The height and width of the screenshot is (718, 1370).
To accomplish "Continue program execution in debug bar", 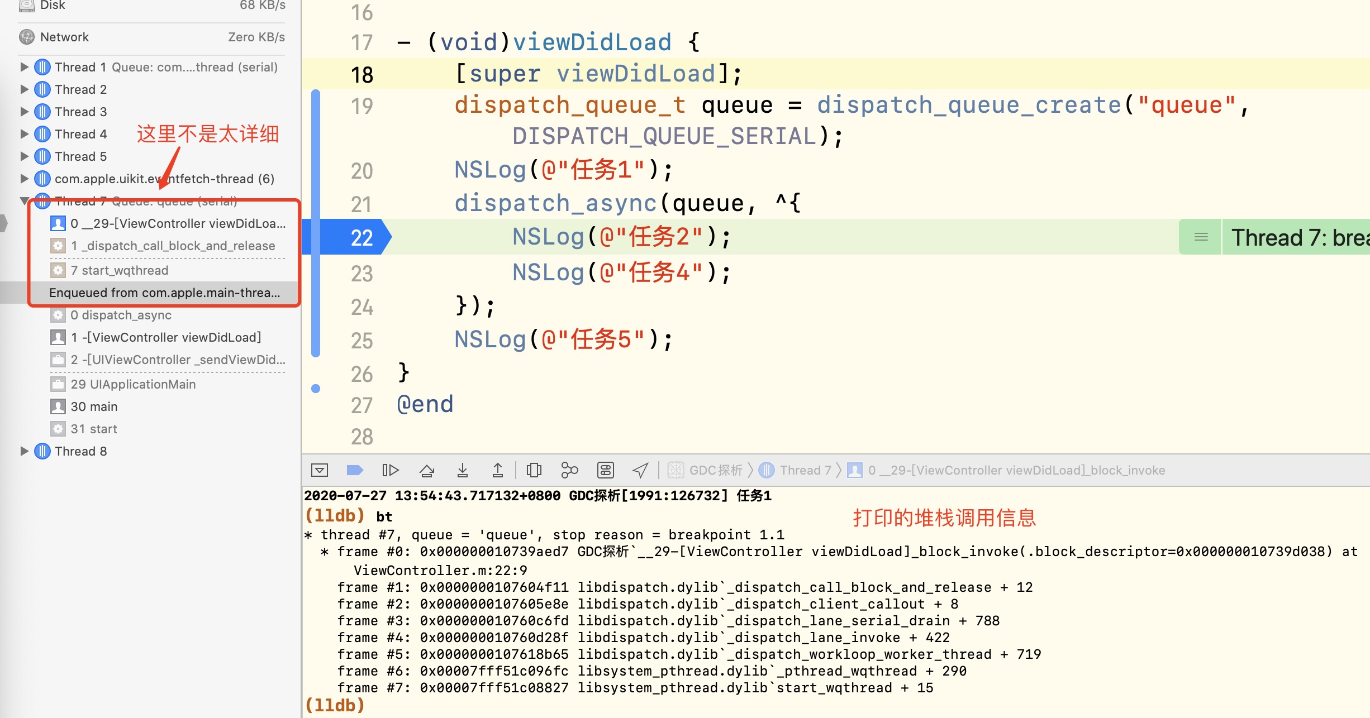I will click(x=390, y=470).
